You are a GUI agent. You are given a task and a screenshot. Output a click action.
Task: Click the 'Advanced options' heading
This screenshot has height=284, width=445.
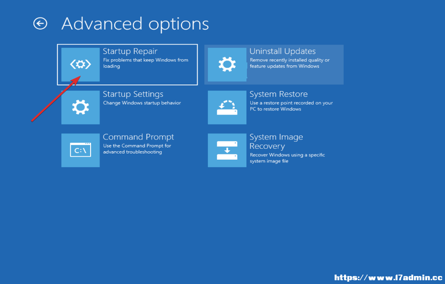point(135,24)
